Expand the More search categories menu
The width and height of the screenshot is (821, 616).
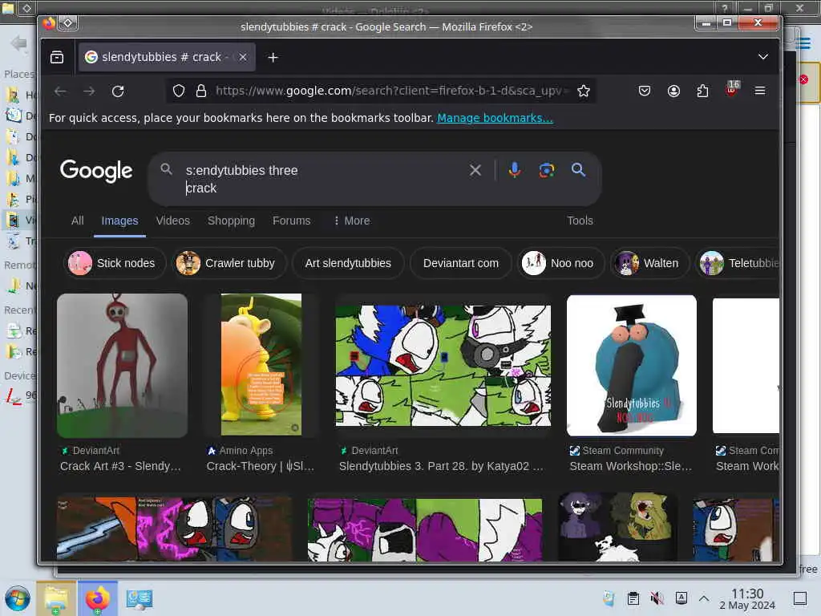352,221
